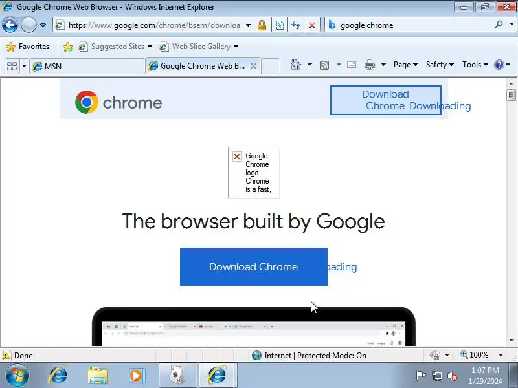Expand the Print options dropdown arrow
The height and width of the screenshot is (388, 518).
[x=383, y=65]
